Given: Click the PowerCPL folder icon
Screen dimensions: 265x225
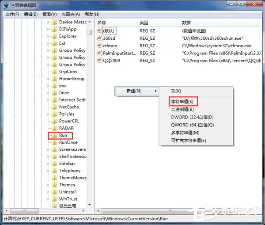Looking at the screenshot, I should (x=54, y=121).
